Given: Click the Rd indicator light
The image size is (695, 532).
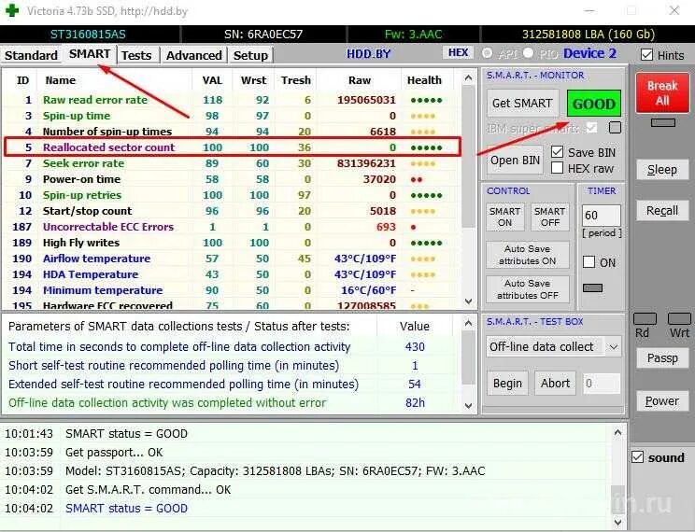Looking at the screenshot, I should (x=645, y=318).
